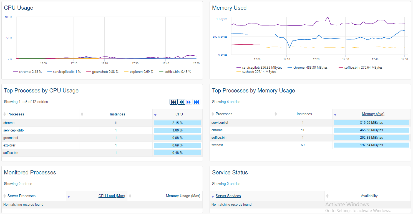This screenshot has width=413, height=214.
Task: Toggle svchost series in Memory Used legend
Action: [256, 72]
